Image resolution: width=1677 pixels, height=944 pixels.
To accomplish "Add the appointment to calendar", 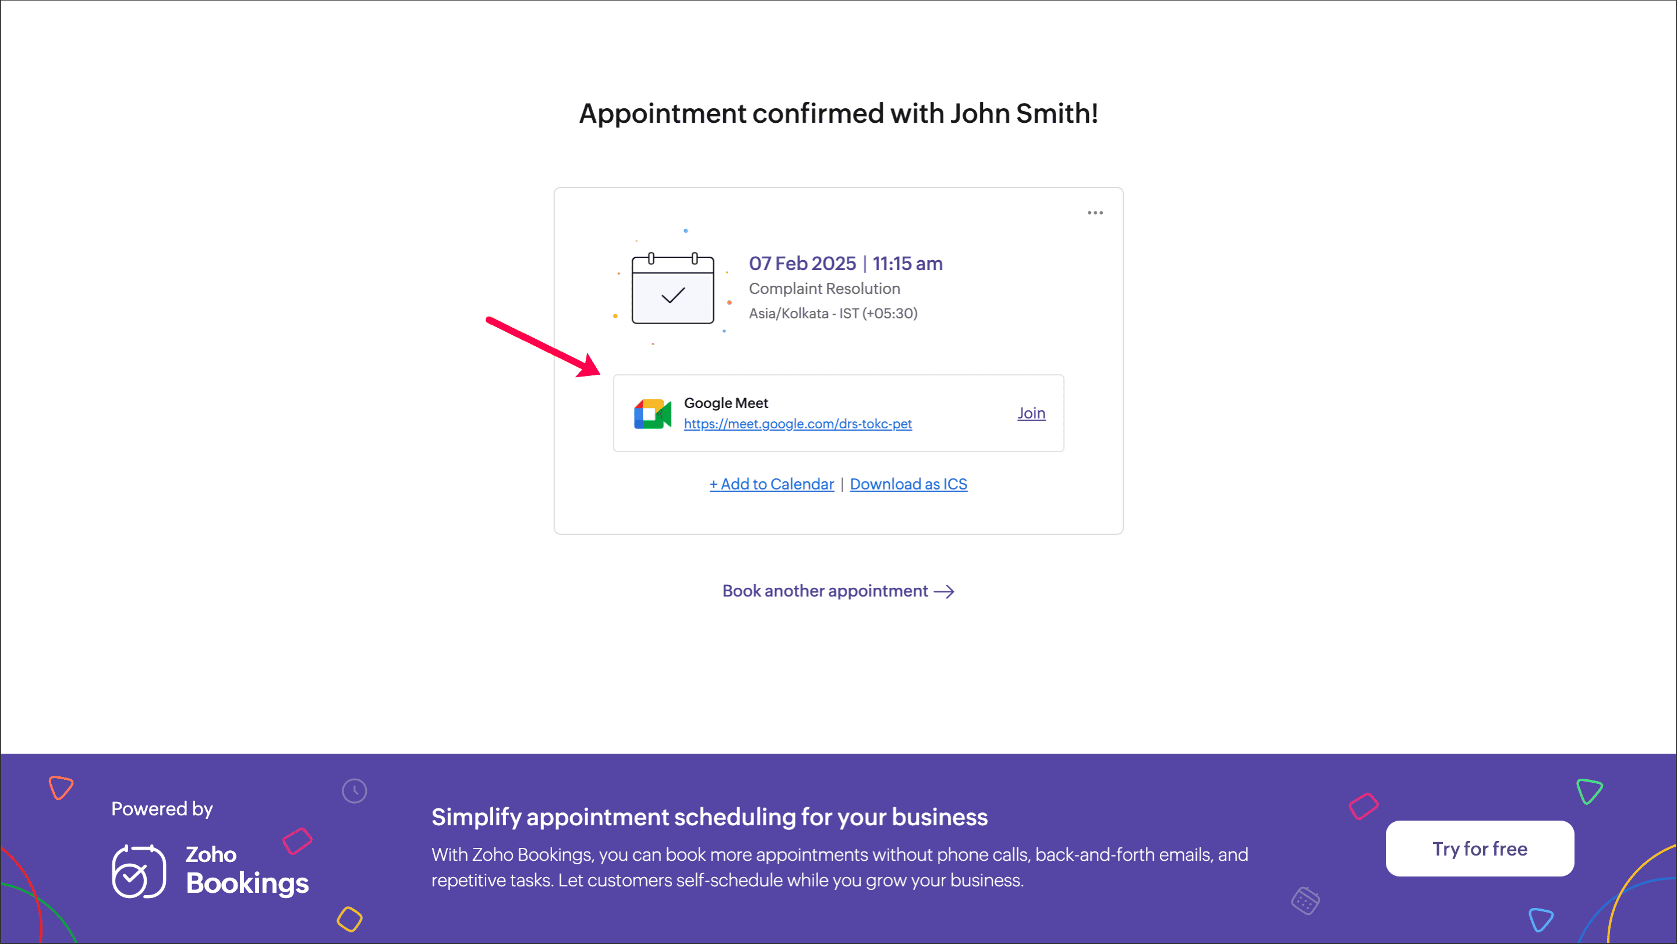I will (772, 484).
